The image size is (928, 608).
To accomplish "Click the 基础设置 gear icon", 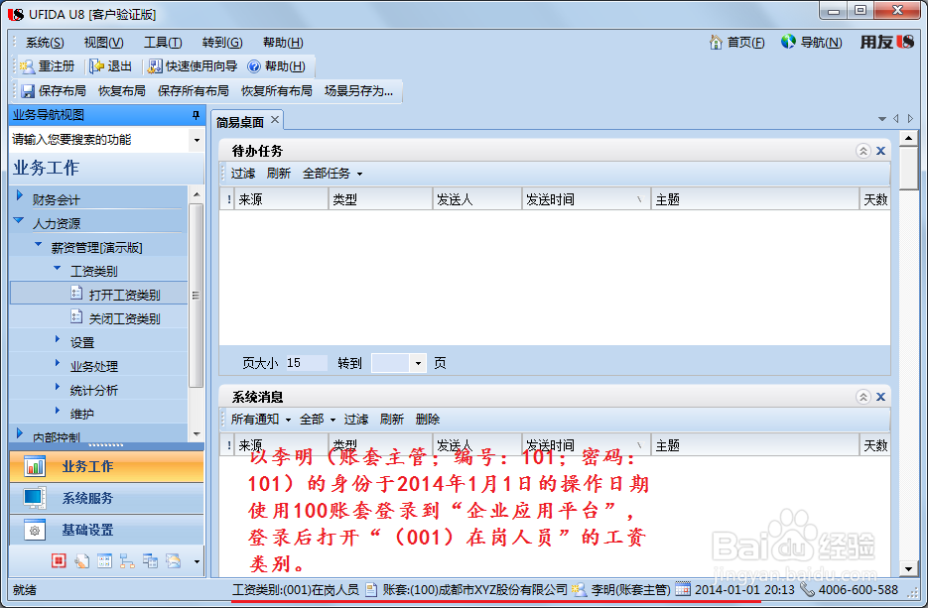I will coord(35,530).
